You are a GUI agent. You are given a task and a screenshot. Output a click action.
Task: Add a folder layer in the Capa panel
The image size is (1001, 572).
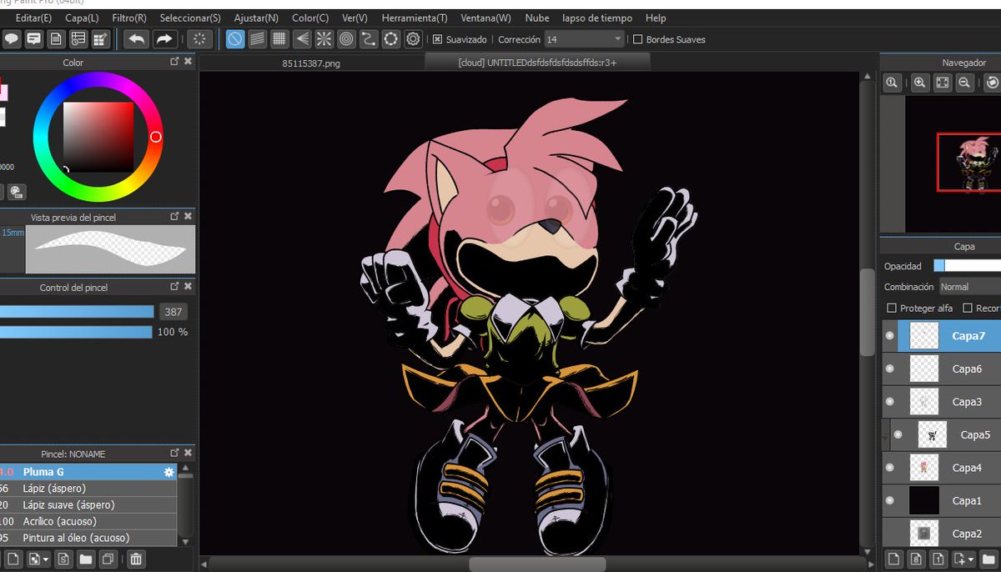pyautogui.click(x=989, y=559)
